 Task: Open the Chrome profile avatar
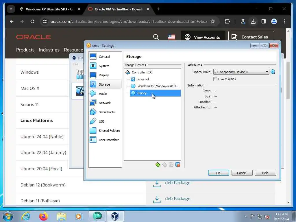[274, 21]
